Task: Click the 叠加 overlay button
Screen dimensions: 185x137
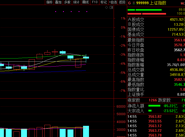Action: [x=58, y=2]
